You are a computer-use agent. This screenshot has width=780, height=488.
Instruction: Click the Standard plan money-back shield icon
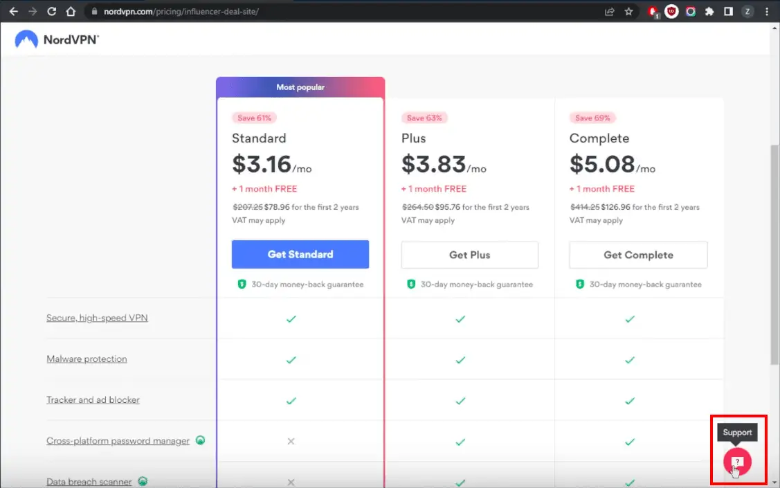242,284
